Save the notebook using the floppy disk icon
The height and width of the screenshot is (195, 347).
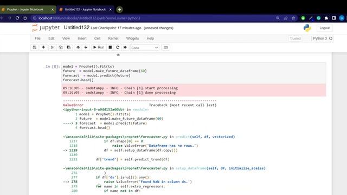click(35, 47)
